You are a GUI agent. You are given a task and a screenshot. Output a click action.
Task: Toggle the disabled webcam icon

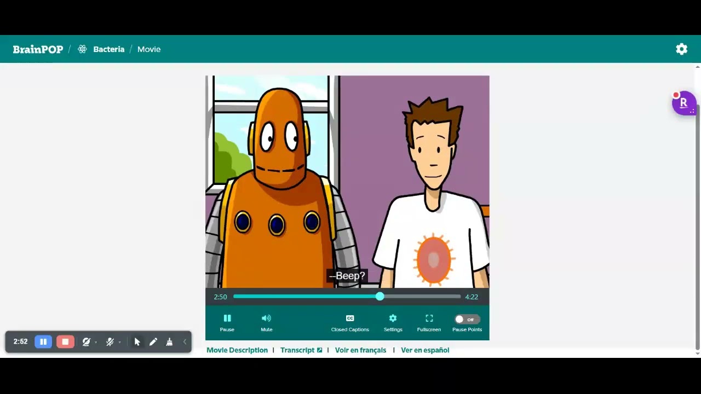tap(86, 341)
